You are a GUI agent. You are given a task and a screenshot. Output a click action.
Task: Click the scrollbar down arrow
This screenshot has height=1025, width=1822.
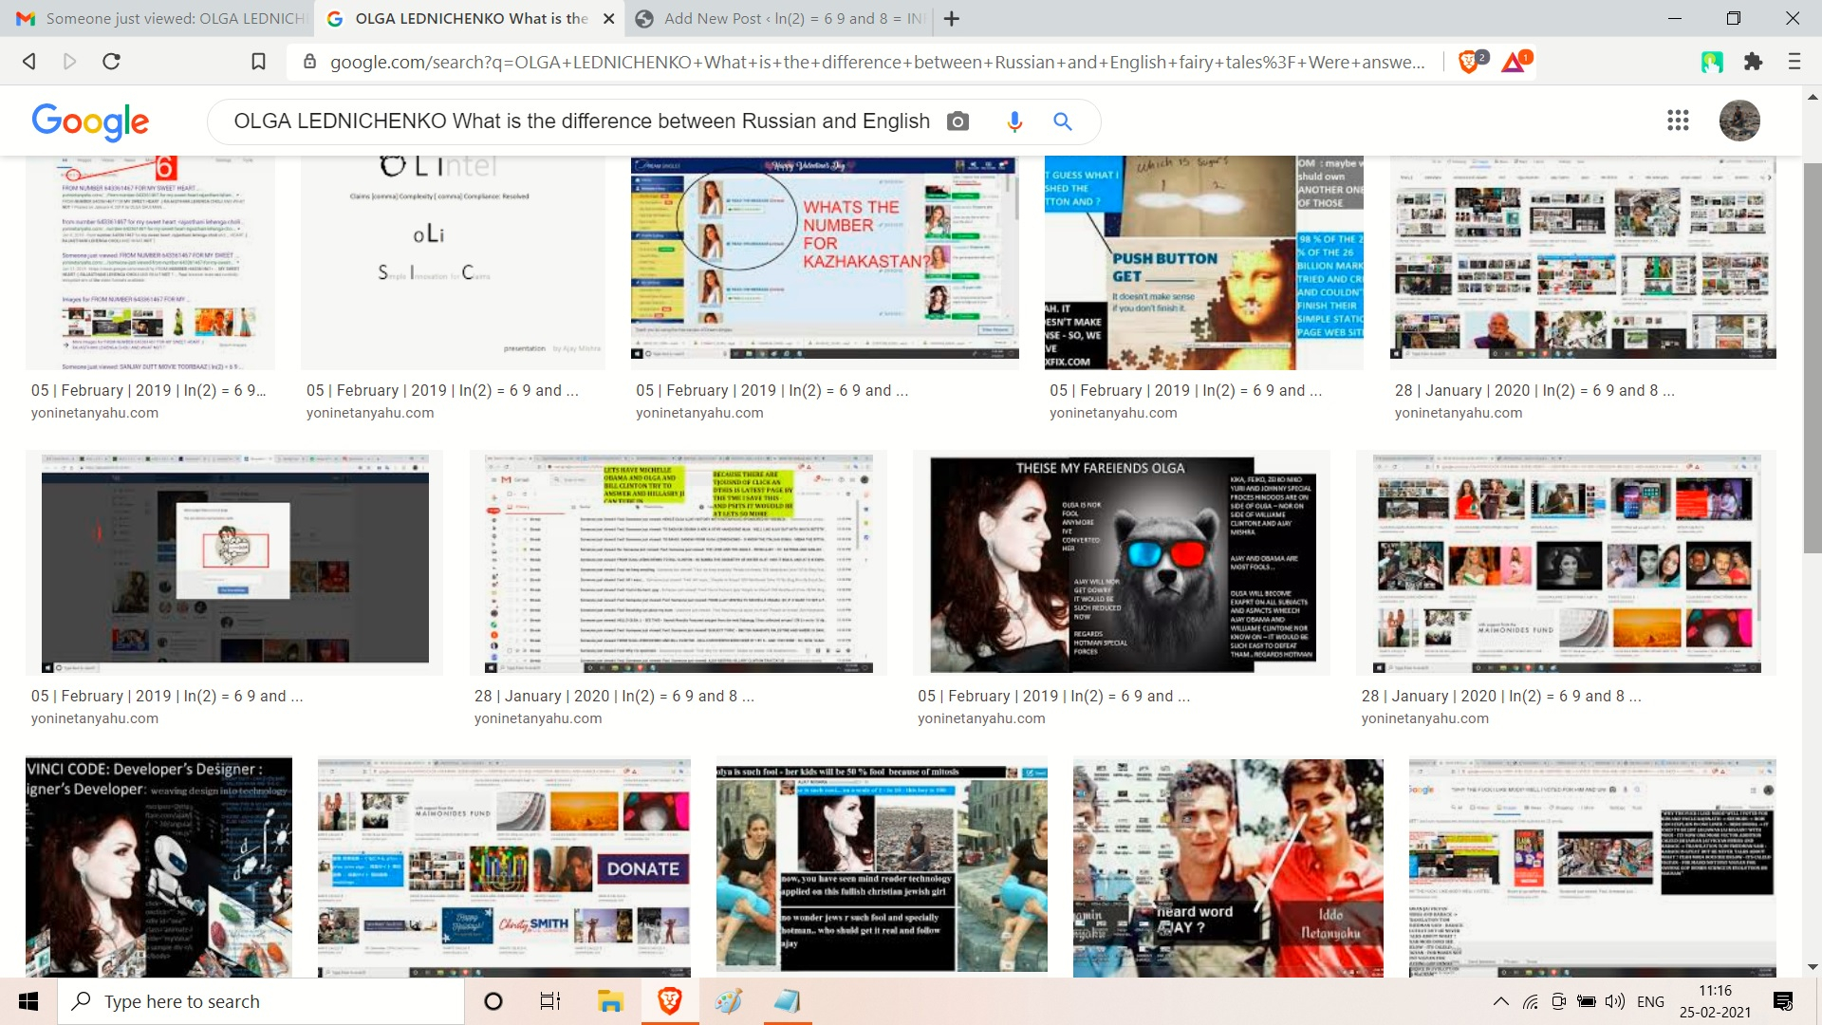pyautogui.click(x=1813, y=967)
